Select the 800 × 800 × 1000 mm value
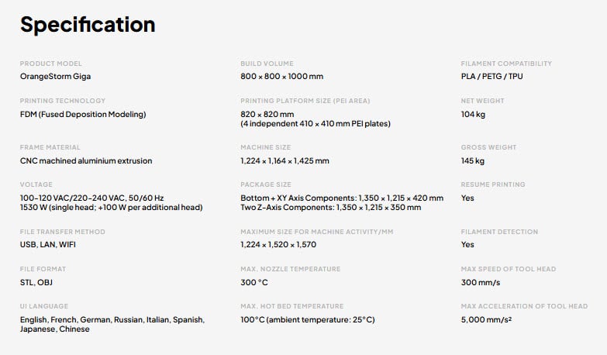The width and height of the screenshot is (607, 355). pyautogui.click(x=282, y=76)
